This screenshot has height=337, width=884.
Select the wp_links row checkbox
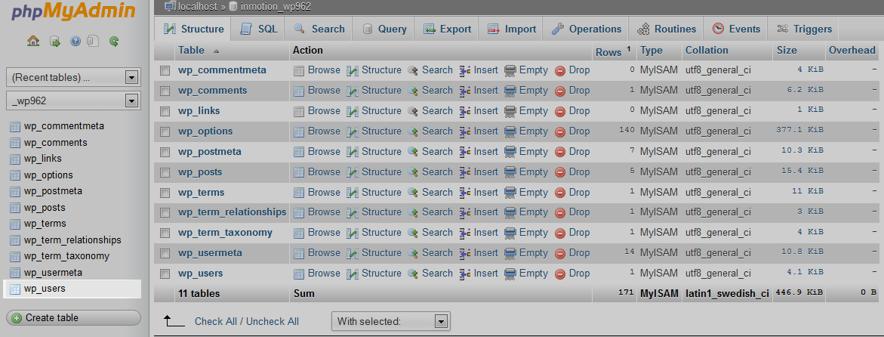coord(165,111)
